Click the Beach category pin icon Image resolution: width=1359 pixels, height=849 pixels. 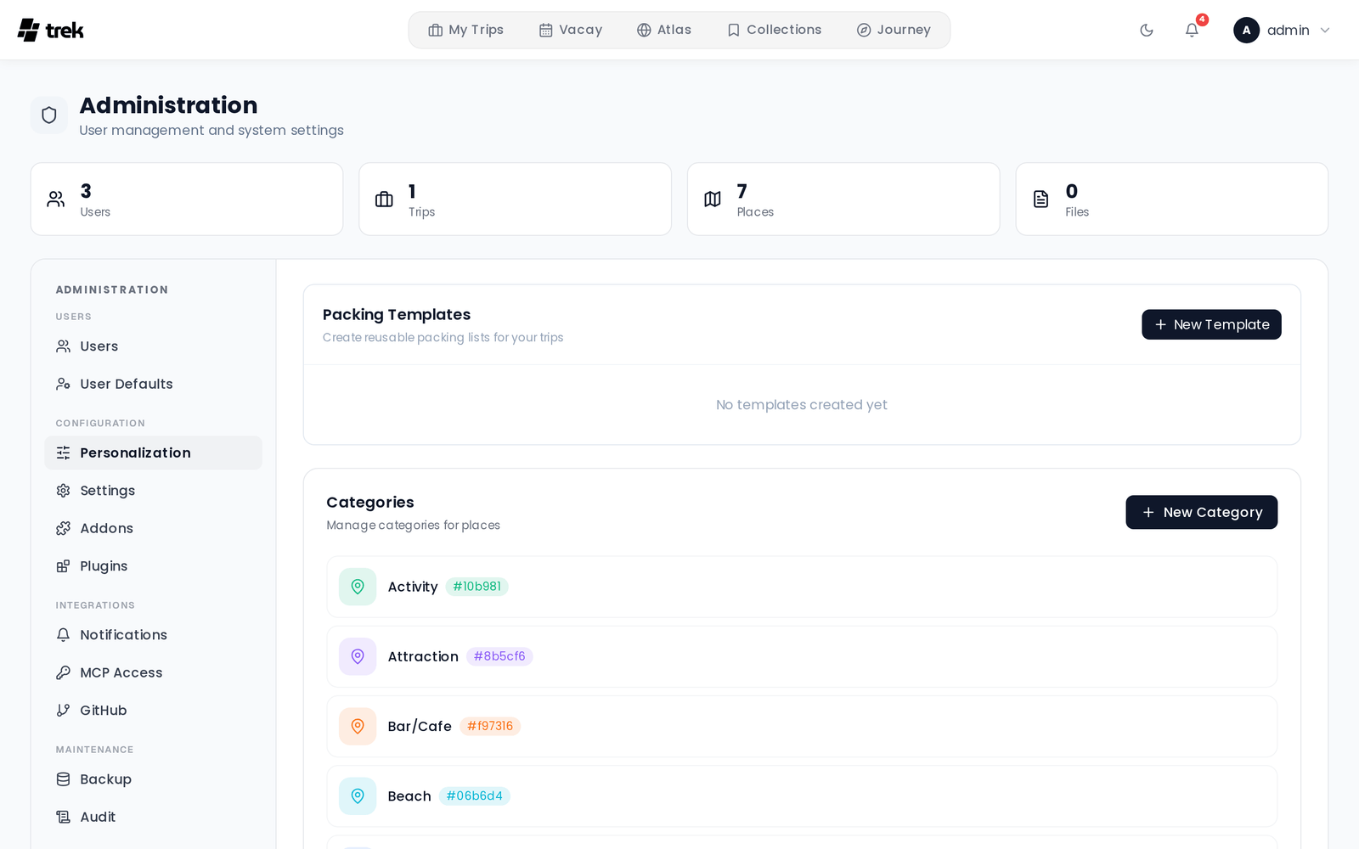pos(358,796)
